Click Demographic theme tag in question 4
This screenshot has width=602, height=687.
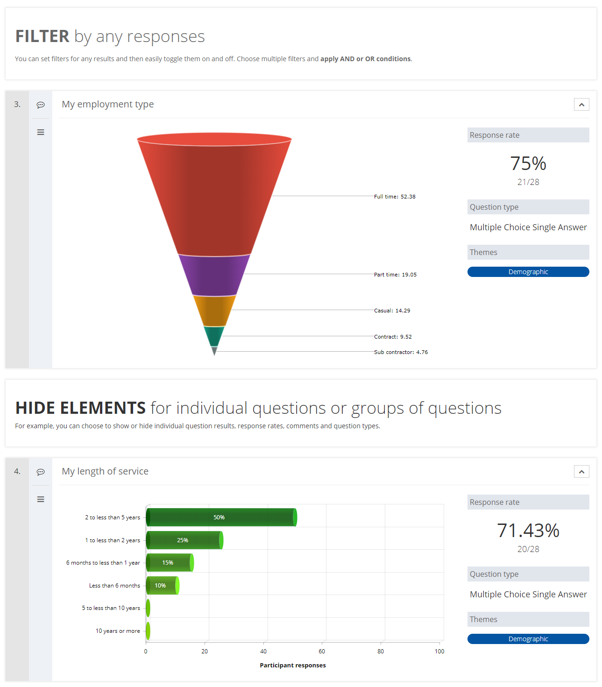point(528,639)
